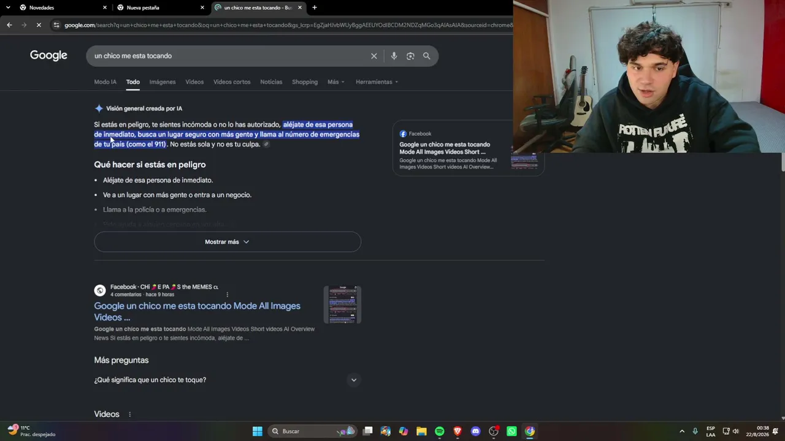Clear the search box with the X icon
Viewport: 785px width, 441px height.
pyautogui.click(x=374, y=56)
